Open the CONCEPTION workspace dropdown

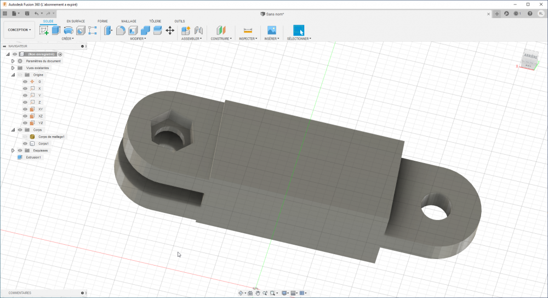tap(19, 30)
